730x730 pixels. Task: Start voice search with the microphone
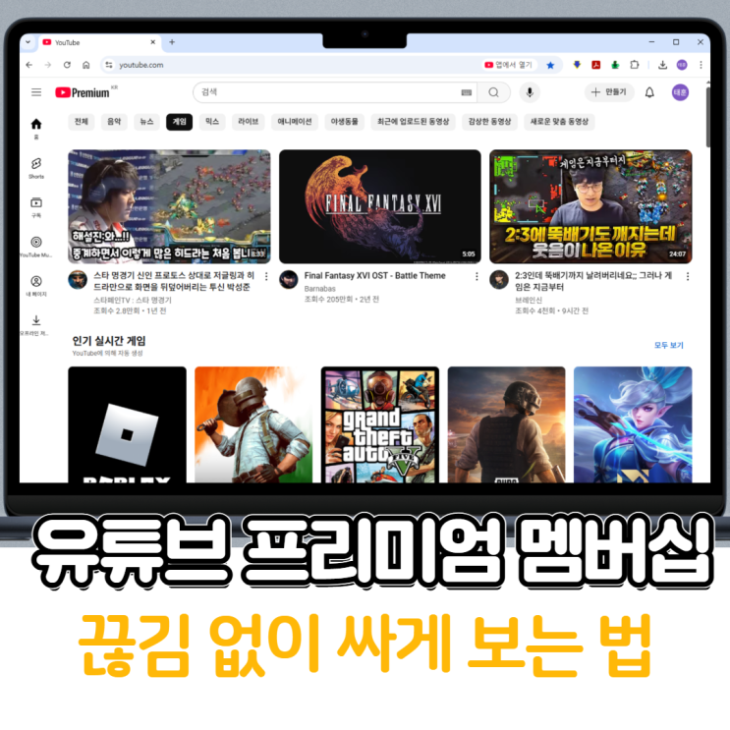coord(530,92)
